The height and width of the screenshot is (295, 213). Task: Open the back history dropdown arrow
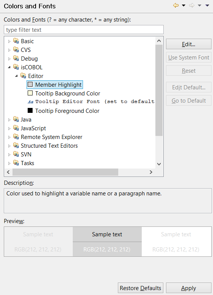click(183, 5)
